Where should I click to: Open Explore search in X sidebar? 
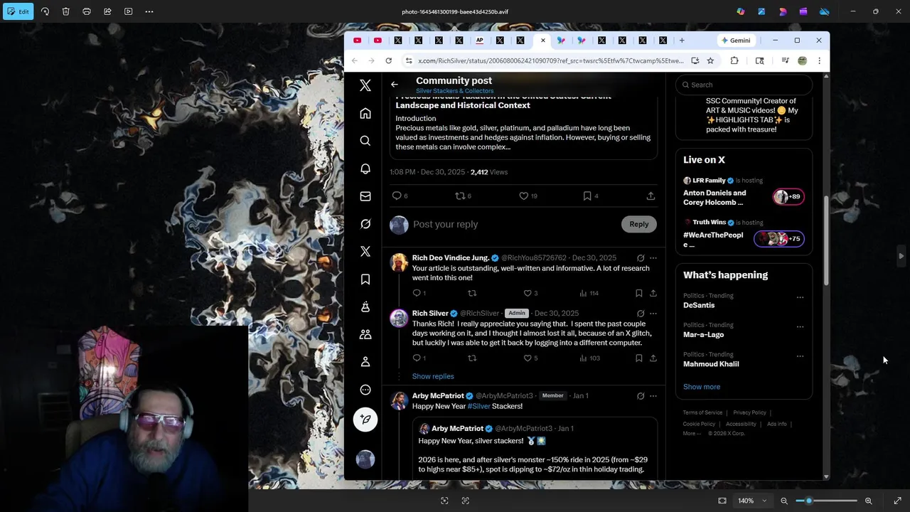[x=365, y=141]
